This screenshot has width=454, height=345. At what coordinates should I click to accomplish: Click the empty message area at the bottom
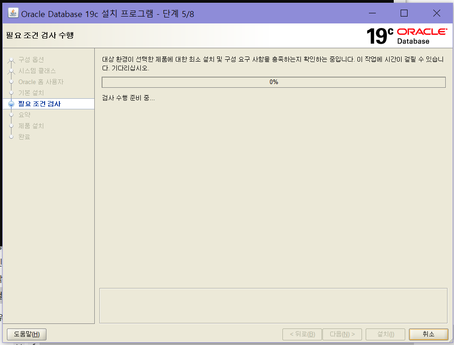coord(273,305)
